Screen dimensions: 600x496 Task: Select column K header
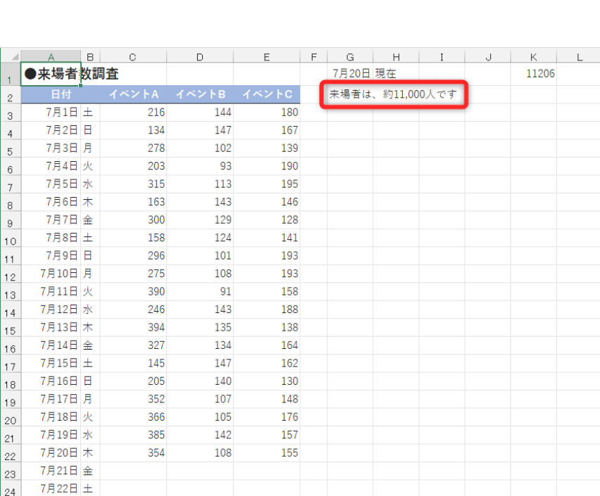pos(533,57)
